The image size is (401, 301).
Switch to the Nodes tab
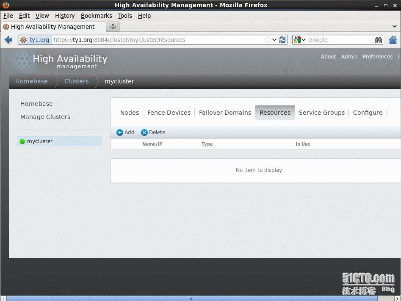(x=130, y=113)
